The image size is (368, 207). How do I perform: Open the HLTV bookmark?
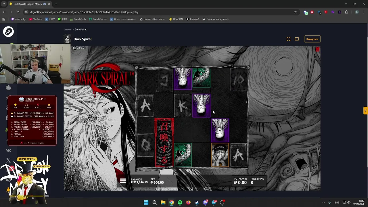pyautogui.click(x=50, y=19)
